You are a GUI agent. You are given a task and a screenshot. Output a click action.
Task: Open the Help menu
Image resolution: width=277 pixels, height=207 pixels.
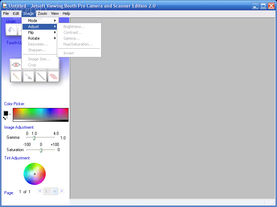[x=66, y=13]
